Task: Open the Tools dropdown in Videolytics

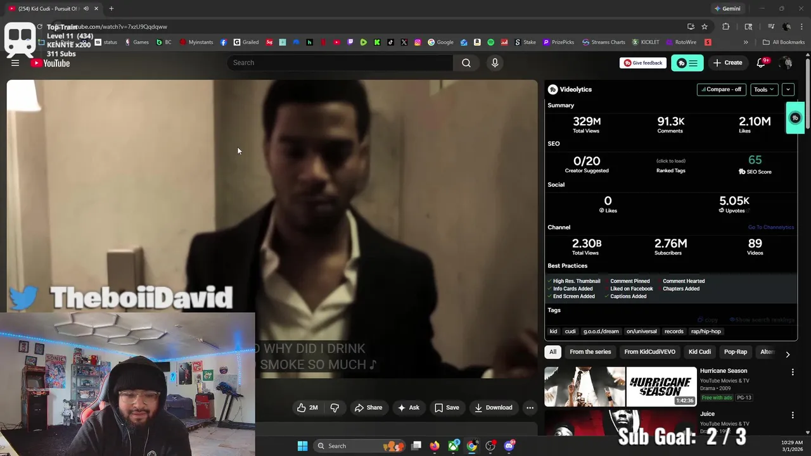Action: pyautogui.click(x=763, y=89)
